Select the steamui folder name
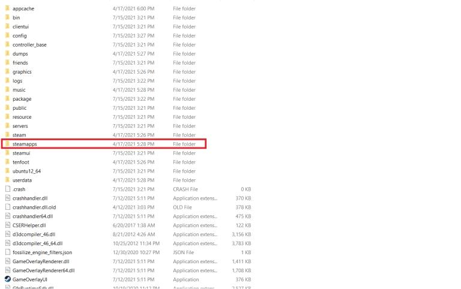The image size is (461, 289). coord(21,153)
